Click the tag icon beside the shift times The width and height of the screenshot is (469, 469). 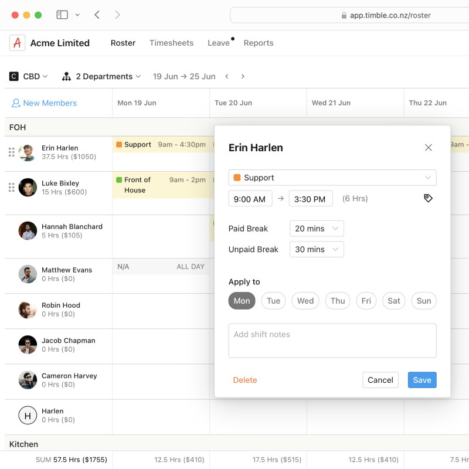coord(428,198)
